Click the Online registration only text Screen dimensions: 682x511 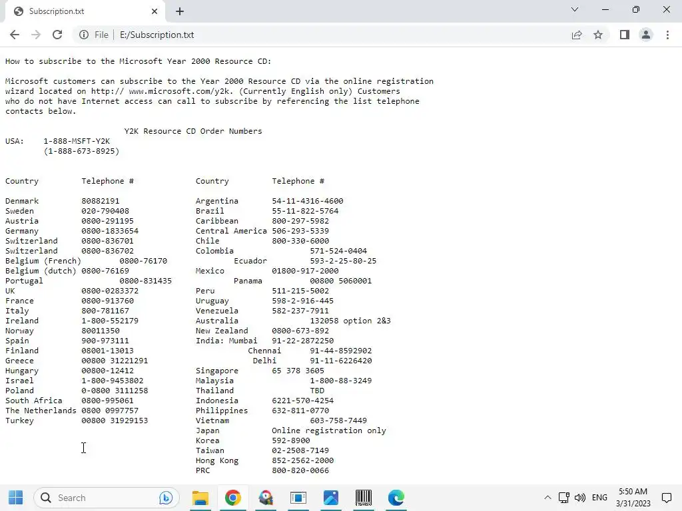329,431
